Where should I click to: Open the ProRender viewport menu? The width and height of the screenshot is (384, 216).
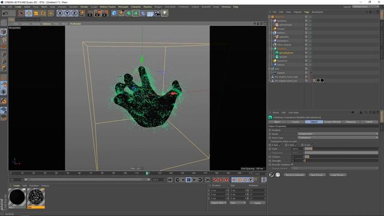pyautogui.click(x=76, y=24)
